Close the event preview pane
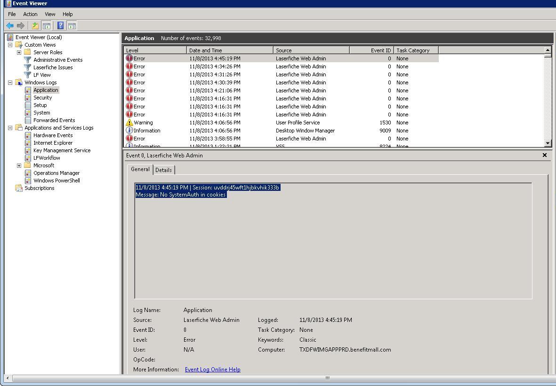 coord(545,155)
